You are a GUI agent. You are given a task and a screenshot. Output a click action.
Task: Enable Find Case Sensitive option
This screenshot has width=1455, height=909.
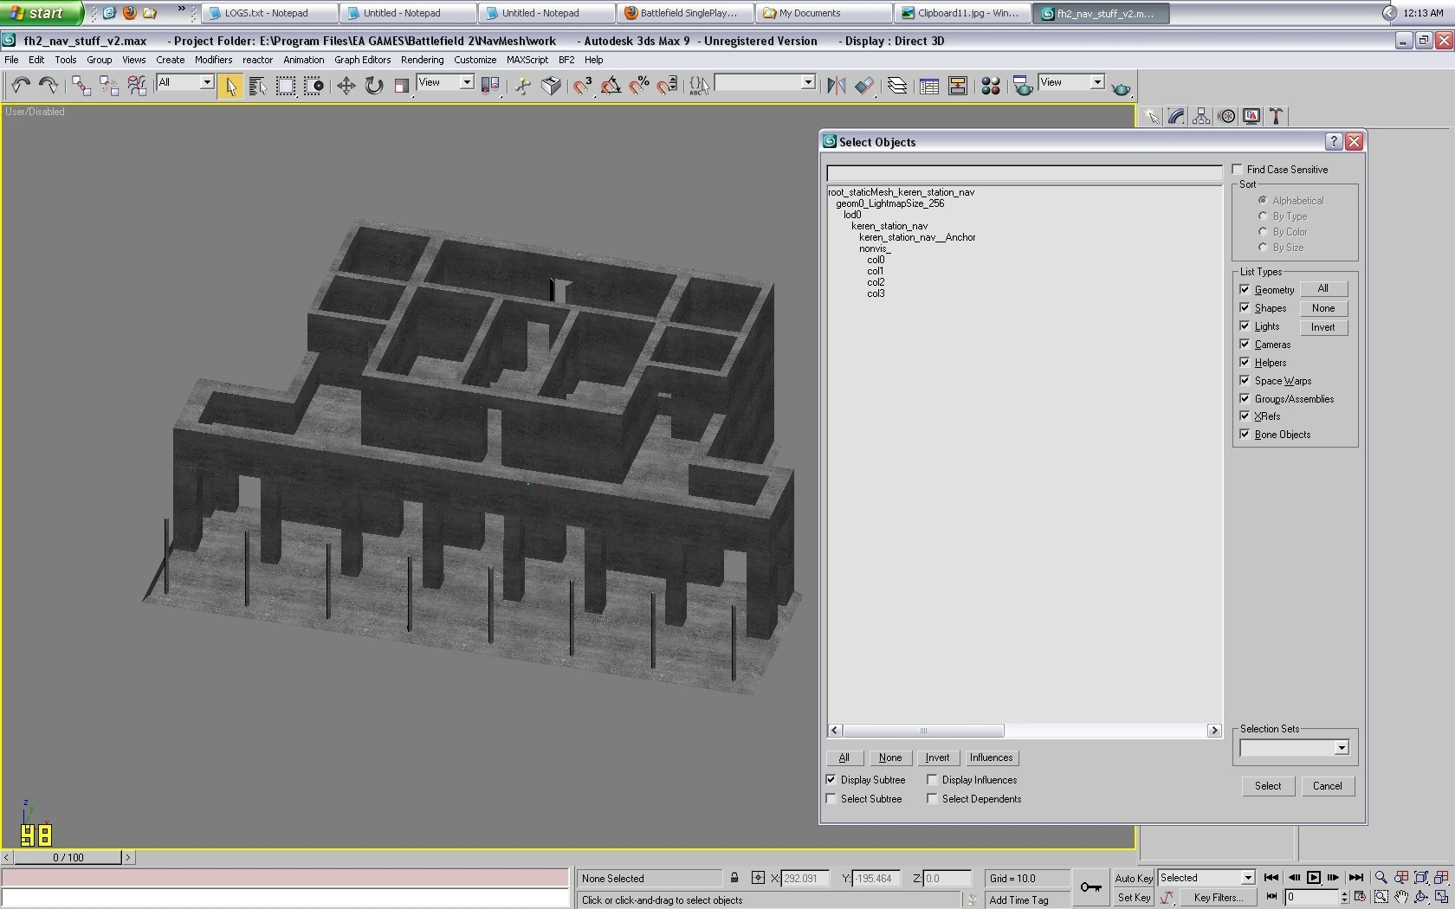pos(1238,170)
